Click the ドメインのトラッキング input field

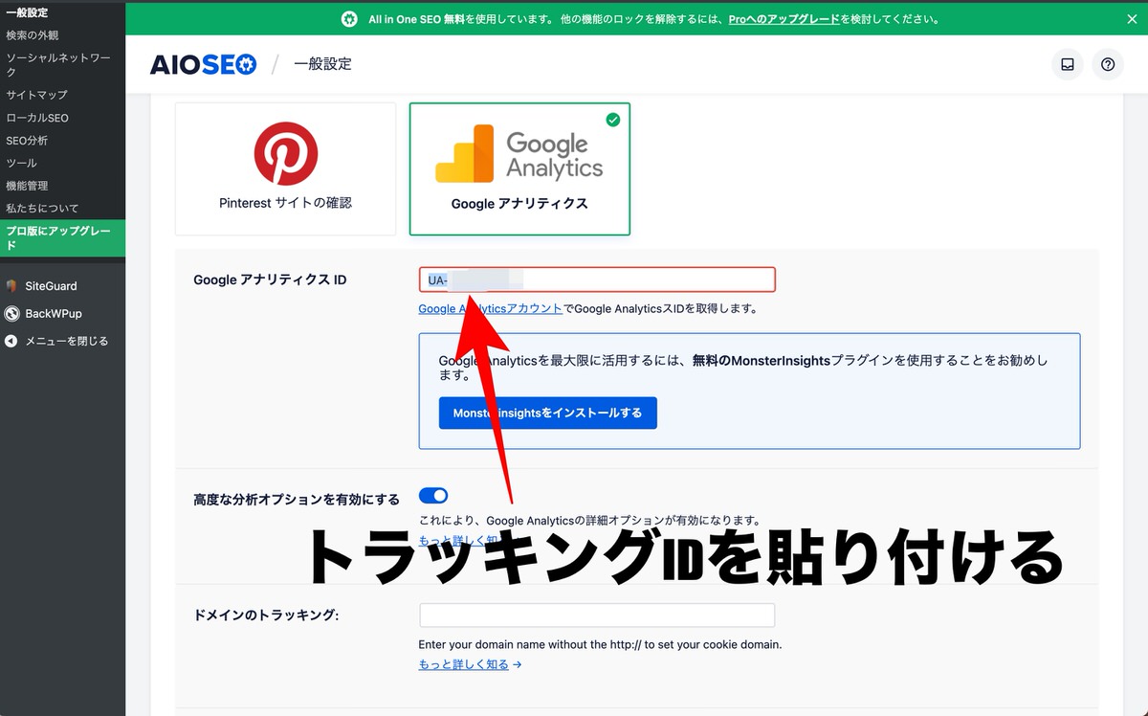click(597, 615)
